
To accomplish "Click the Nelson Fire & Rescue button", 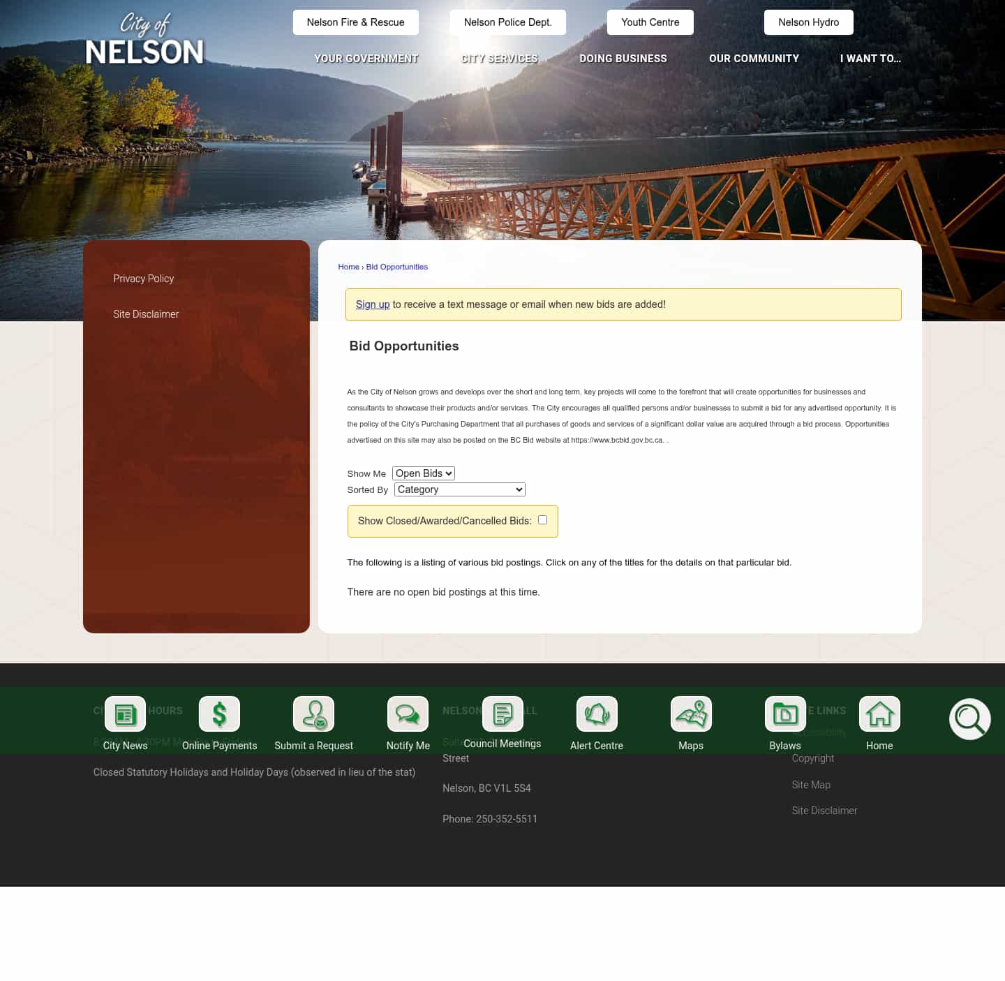I will pos(356,22).
